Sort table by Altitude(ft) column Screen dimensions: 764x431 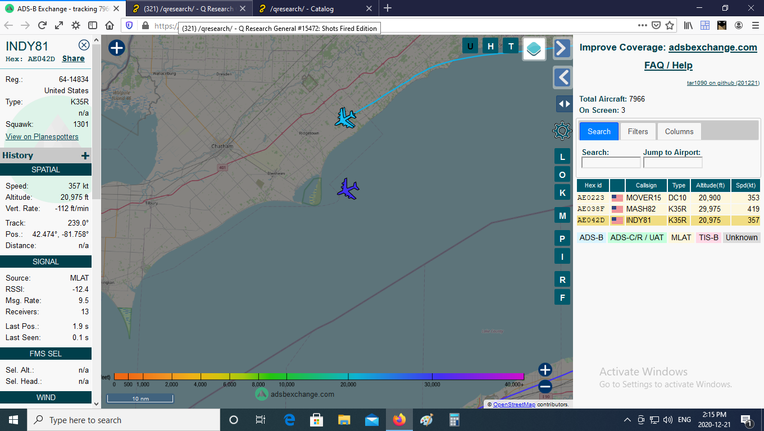[x=711, y=186]
